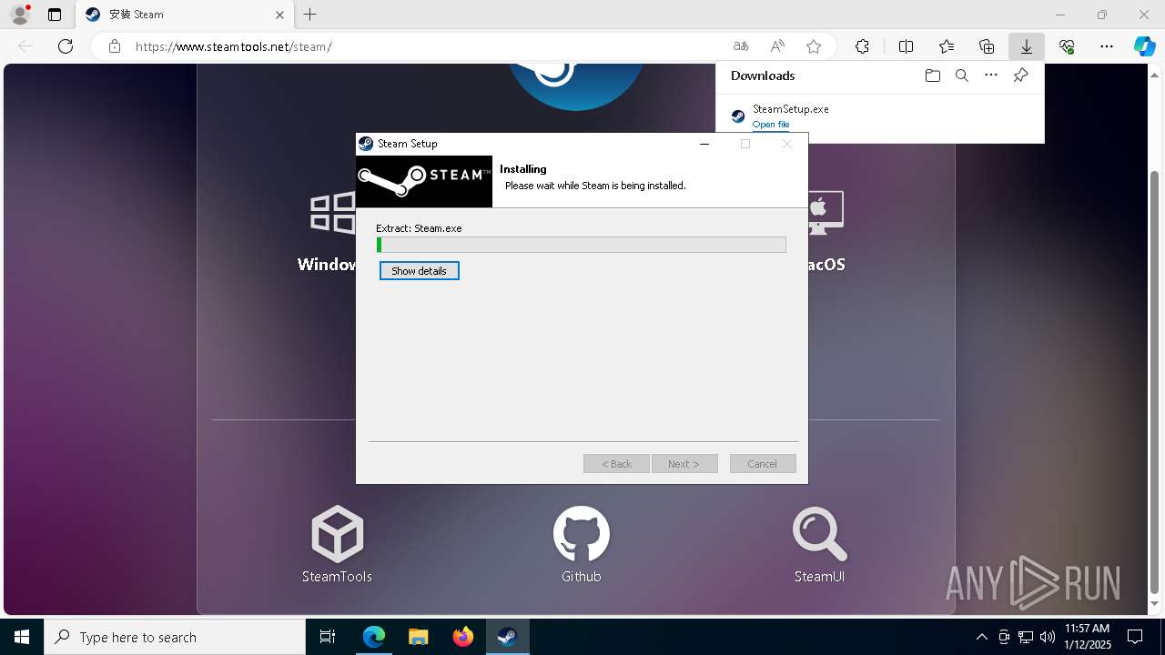The width and height of the screenshot is (1165, 655).
Task: Click the Downloads toolbar button in Edge
Action: [1027, 46]
